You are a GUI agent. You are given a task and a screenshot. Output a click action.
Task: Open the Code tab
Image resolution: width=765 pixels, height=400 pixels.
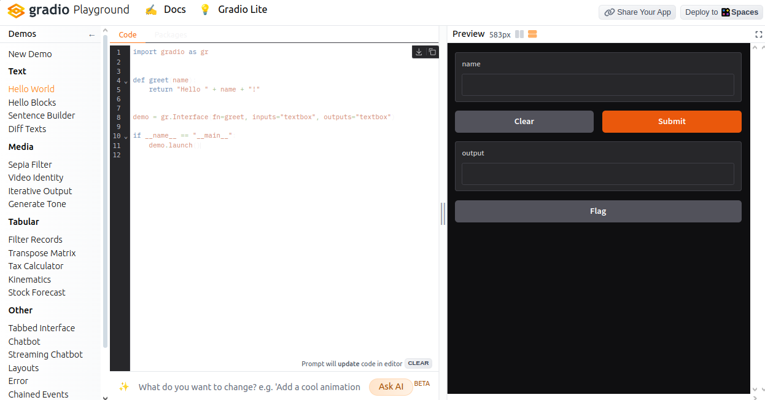pyautogui.click(x=128, y=35)
